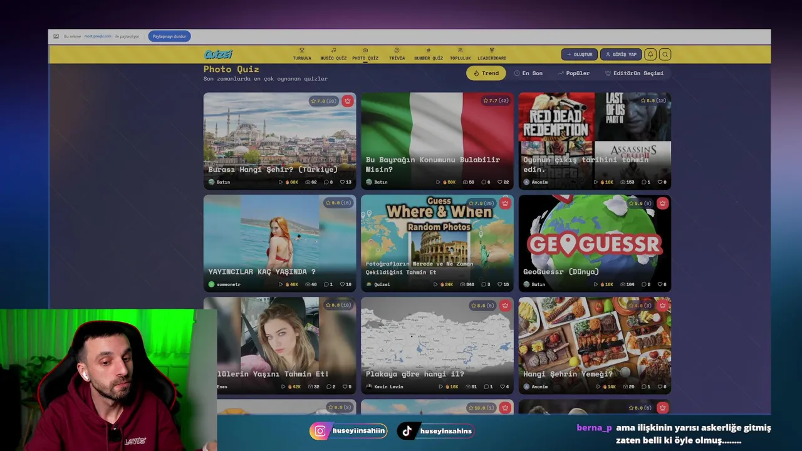802x451 pixels.
Task: Click author Kevin Levin on Plakaya quiz
Action: tap(385, 386)
